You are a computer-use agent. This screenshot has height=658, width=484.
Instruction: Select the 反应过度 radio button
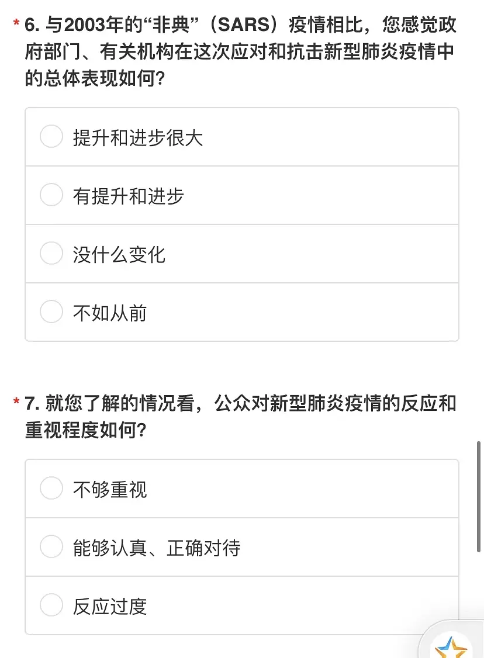point(51,605)
